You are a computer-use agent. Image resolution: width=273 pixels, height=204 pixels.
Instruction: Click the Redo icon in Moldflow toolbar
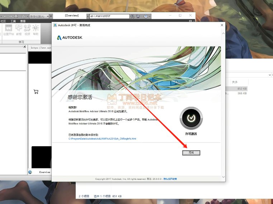click(x=10, y=16)
